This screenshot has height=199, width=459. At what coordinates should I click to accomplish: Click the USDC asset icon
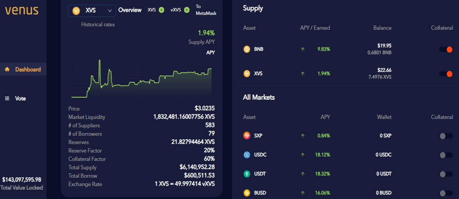[x=247, y=155]
